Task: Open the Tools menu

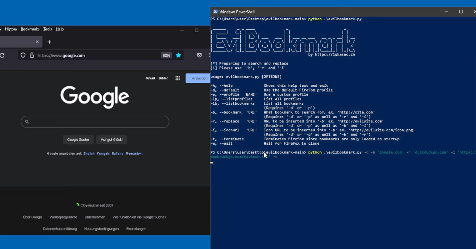Action: [x=47, y=29]
